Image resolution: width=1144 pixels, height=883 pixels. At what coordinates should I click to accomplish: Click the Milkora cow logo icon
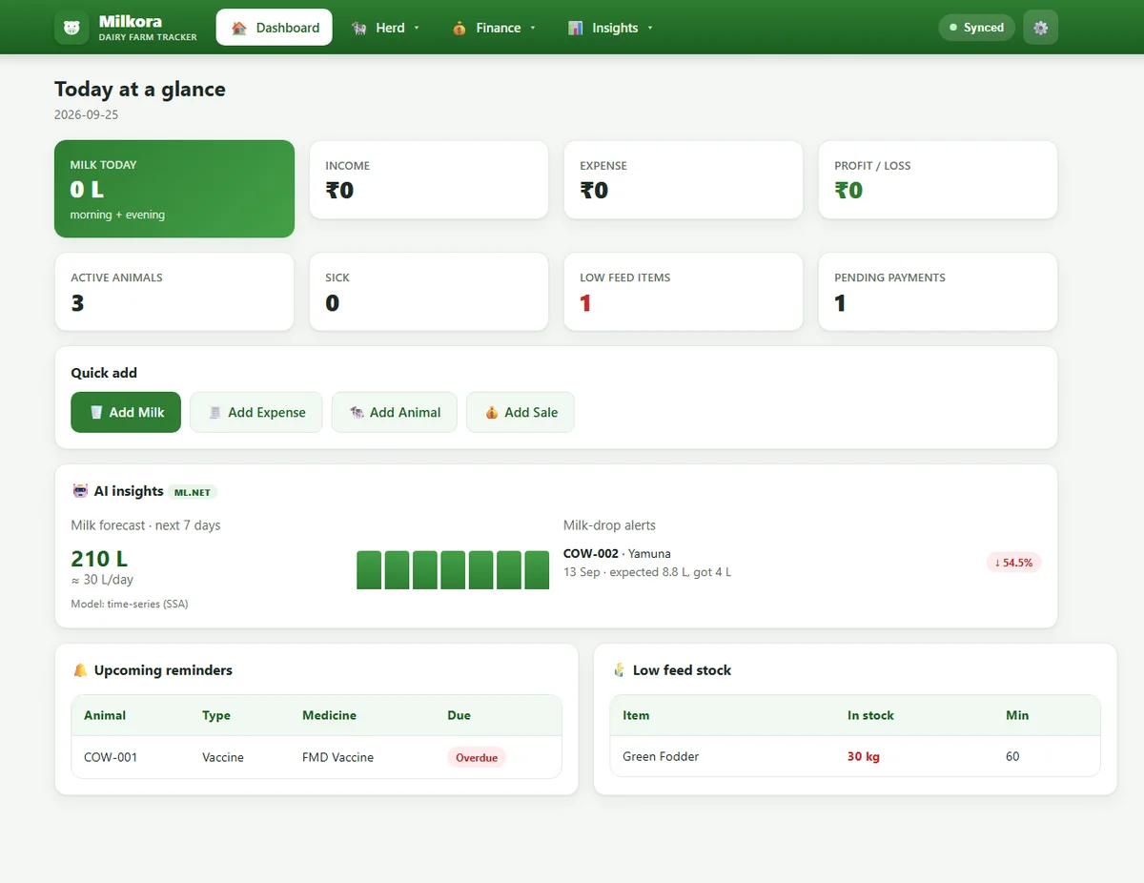(71, 28)
